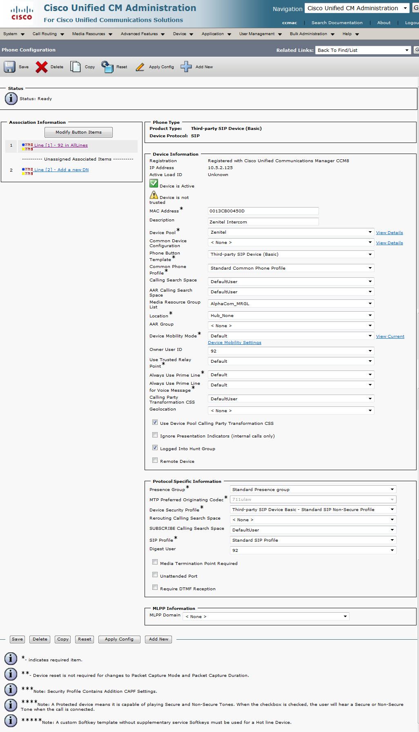This screenshot has height=732, width=419.
Task: Check Media Termination Point Required
Action: coord(155,562)
